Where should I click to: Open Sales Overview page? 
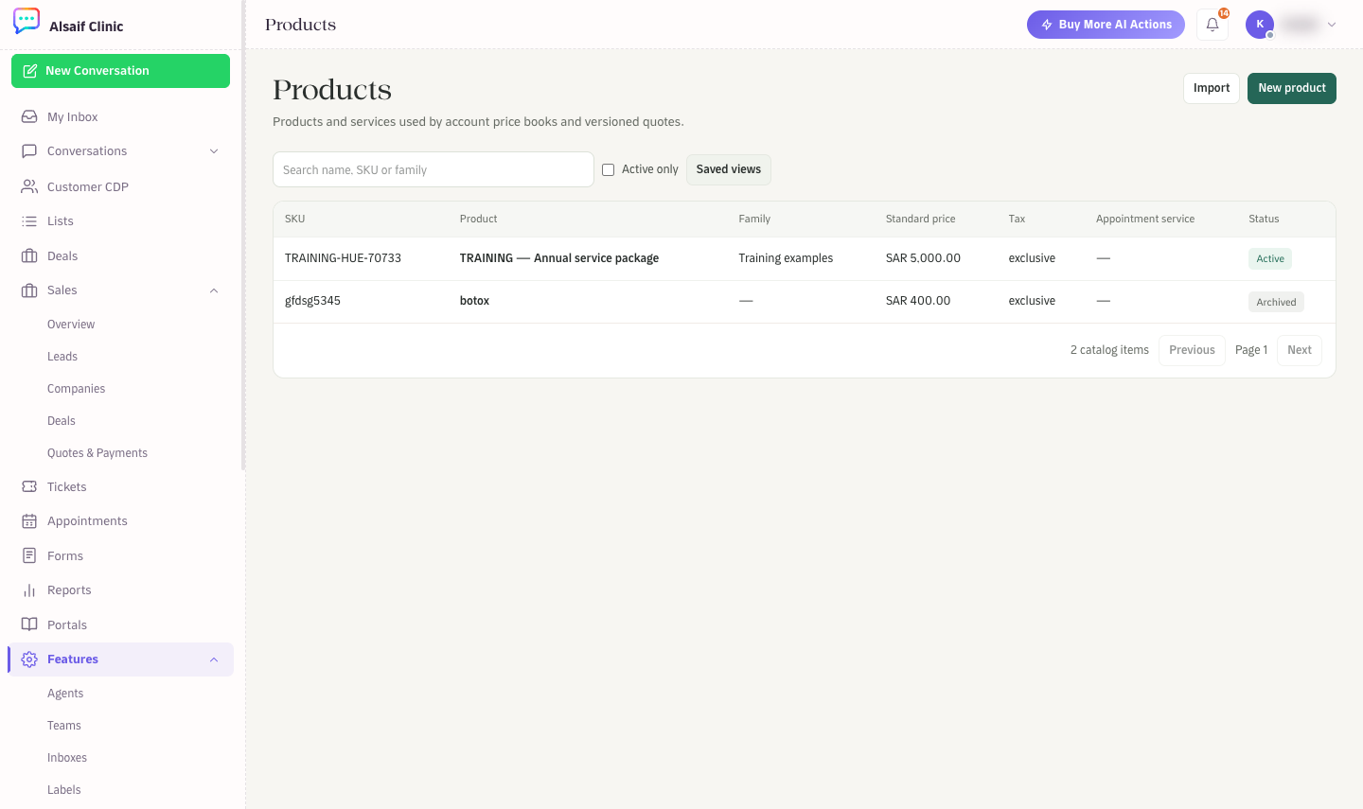(x=71, y=325)
